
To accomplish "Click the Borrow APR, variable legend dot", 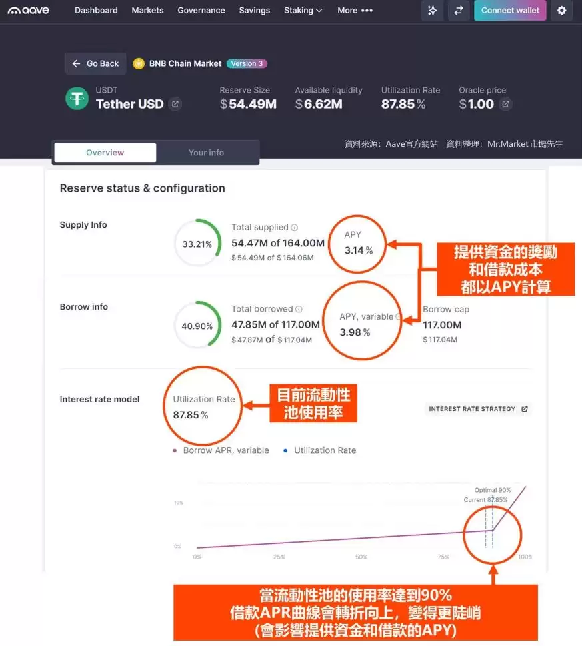I will 175,450.
